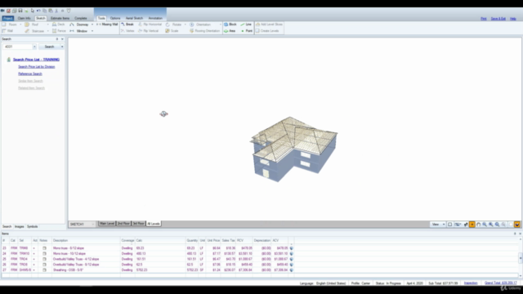Click the undo icon in quick access toolbar
Screen dimensions: 523x294
tap(38, 11)
